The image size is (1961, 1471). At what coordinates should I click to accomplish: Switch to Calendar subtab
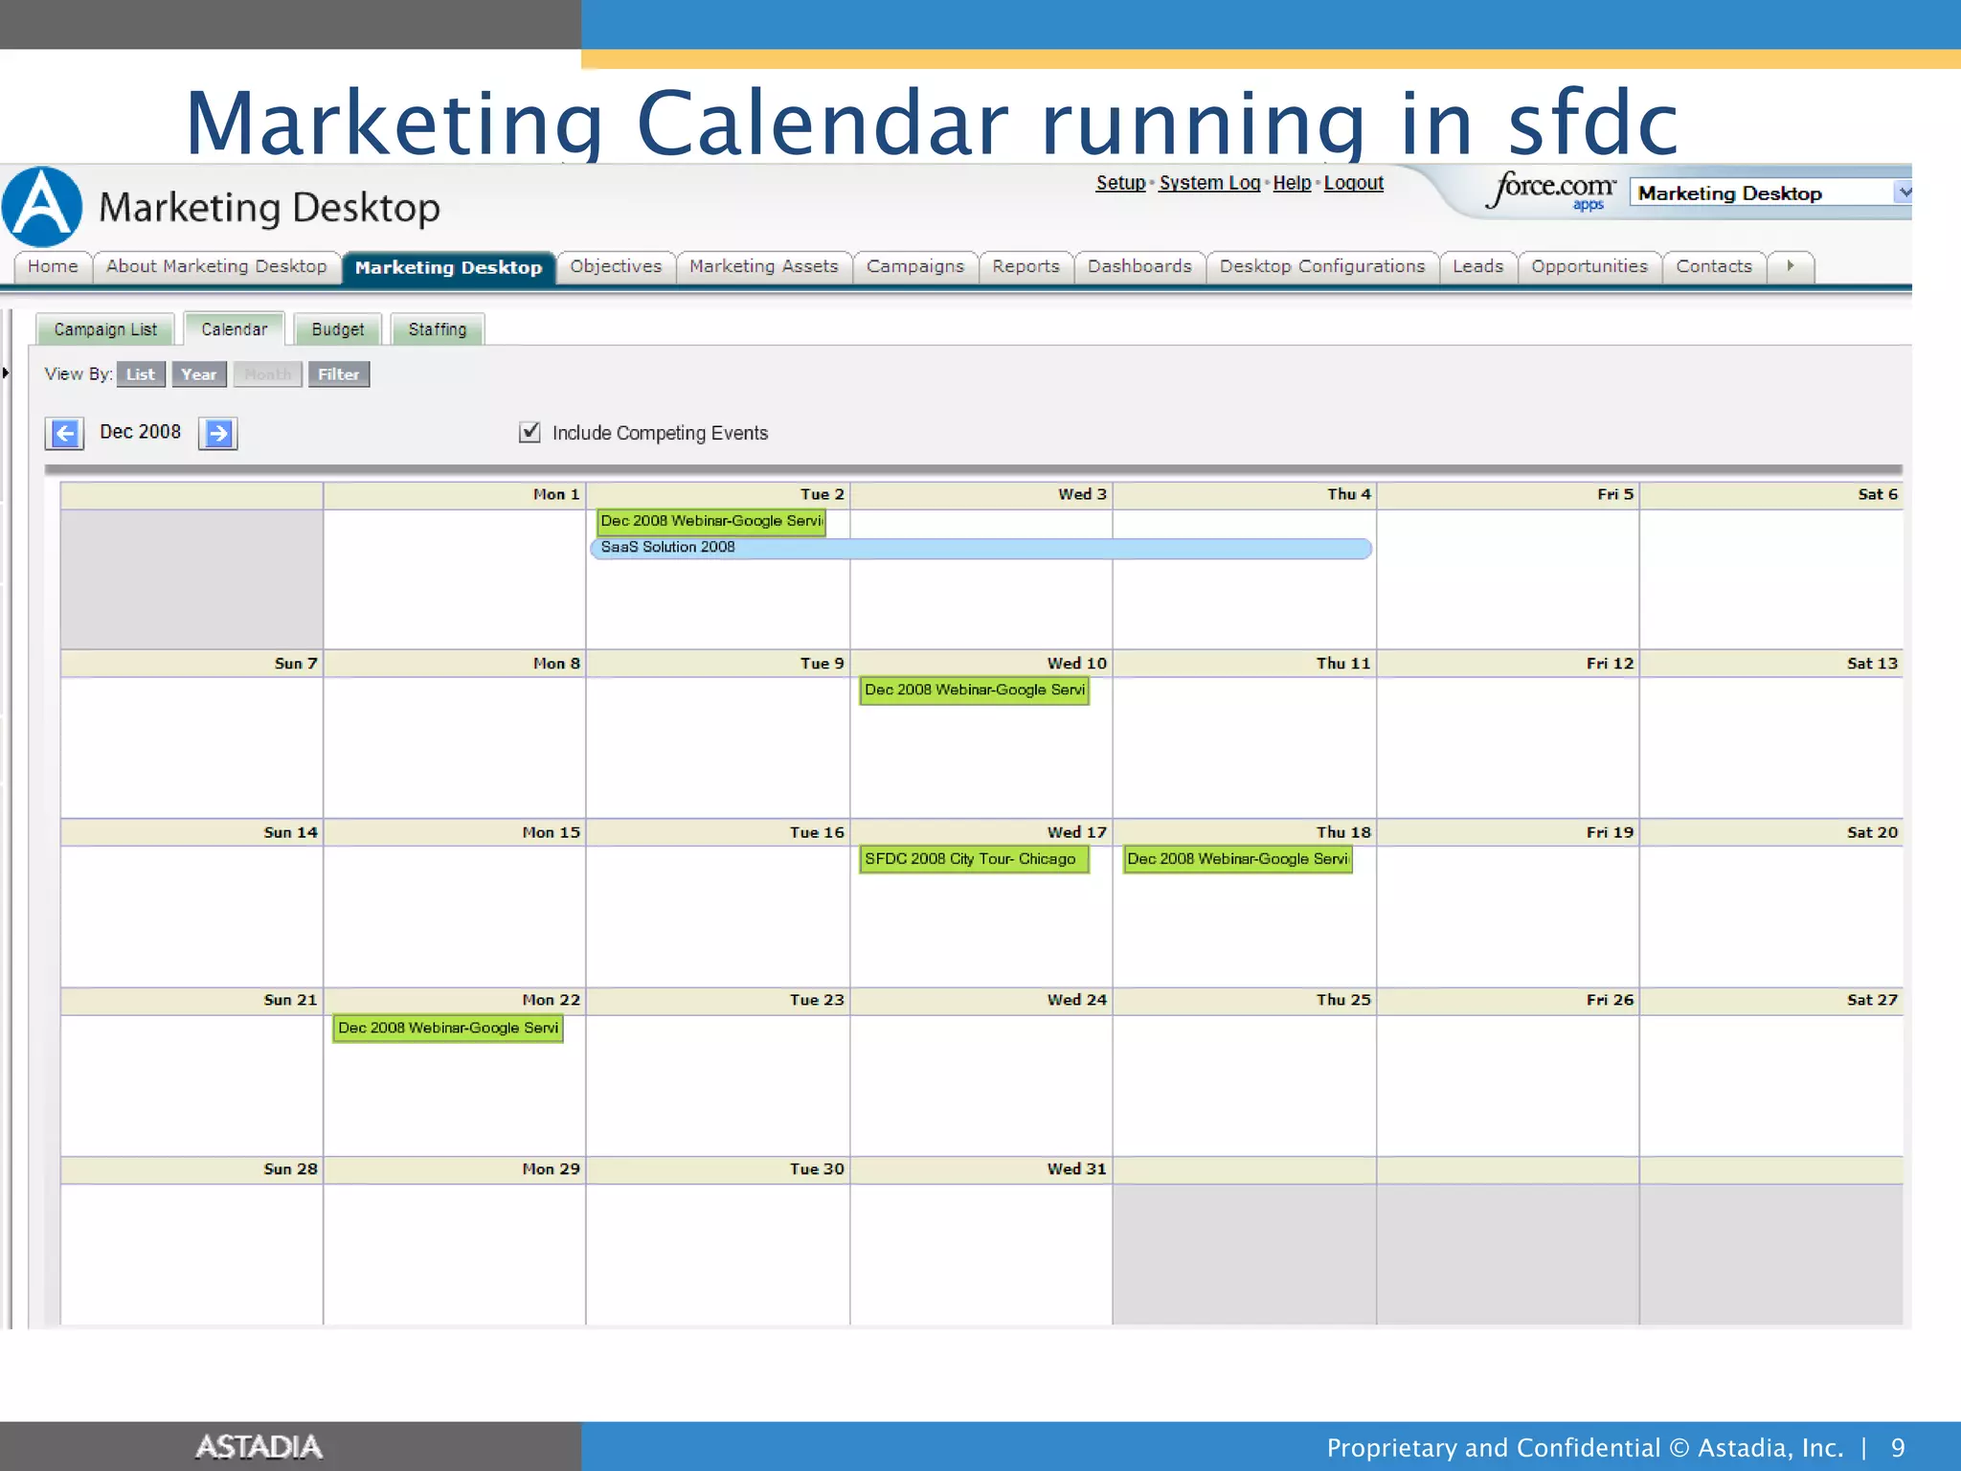click(235, 328)
